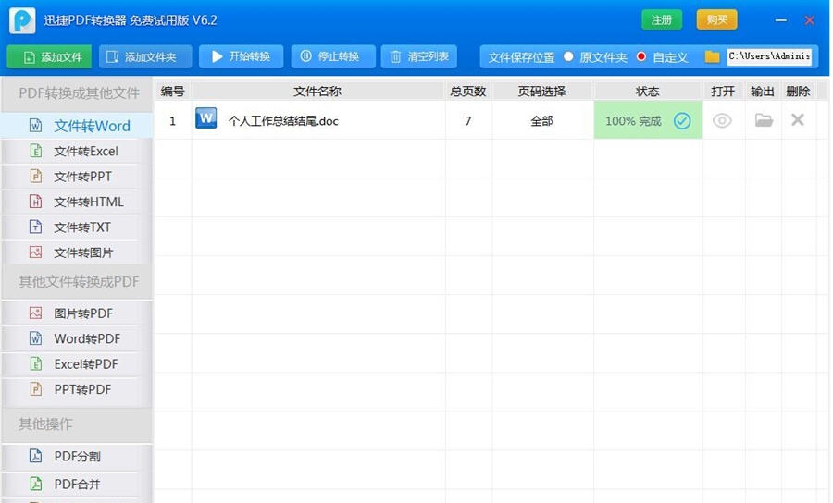
Task: Click page count 7 cell
Action: [x=468, y=121]
